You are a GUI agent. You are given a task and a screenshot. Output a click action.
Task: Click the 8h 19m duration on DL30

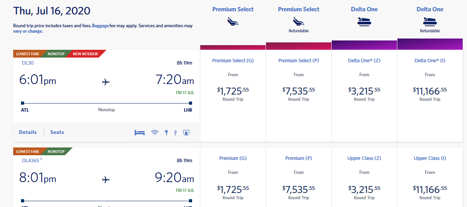coord(185,63)
